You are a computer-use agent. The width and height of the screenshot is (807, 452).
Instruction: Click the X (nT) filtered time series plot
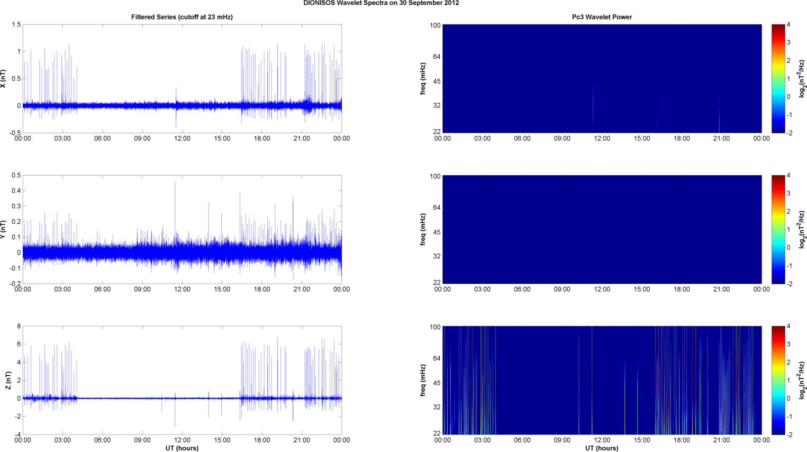click(182, 79)
